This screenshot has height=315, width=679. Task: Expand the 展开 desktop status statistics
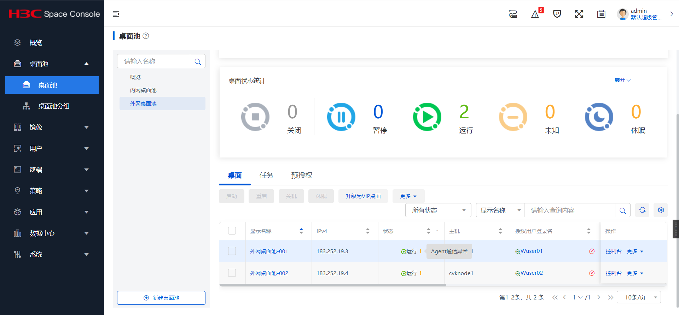(x=622, y=80)
